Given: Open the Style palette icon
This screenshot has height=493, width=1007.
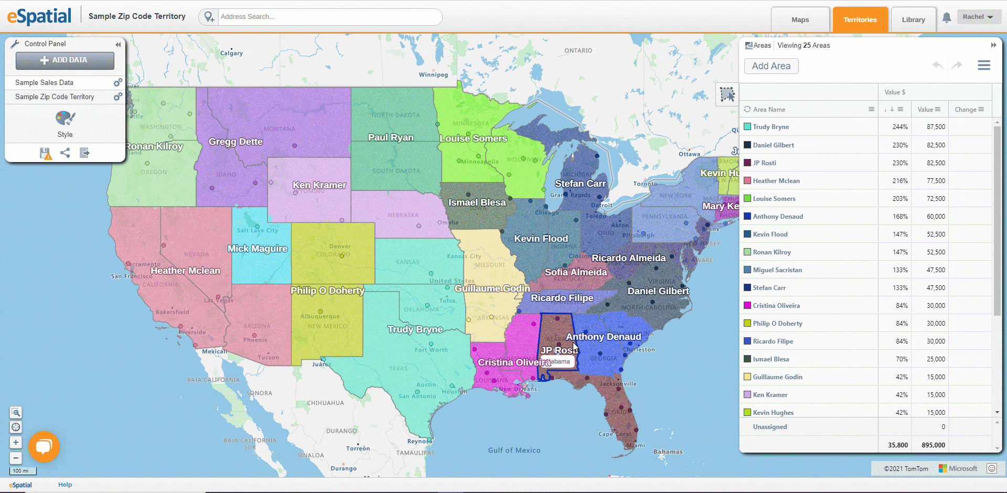Looking at the screenshot, I should (x=65, y=118).
